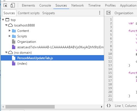Hide the navigator with the sidebar toggle icon
The image size is (137, 111).
point(108,13)
